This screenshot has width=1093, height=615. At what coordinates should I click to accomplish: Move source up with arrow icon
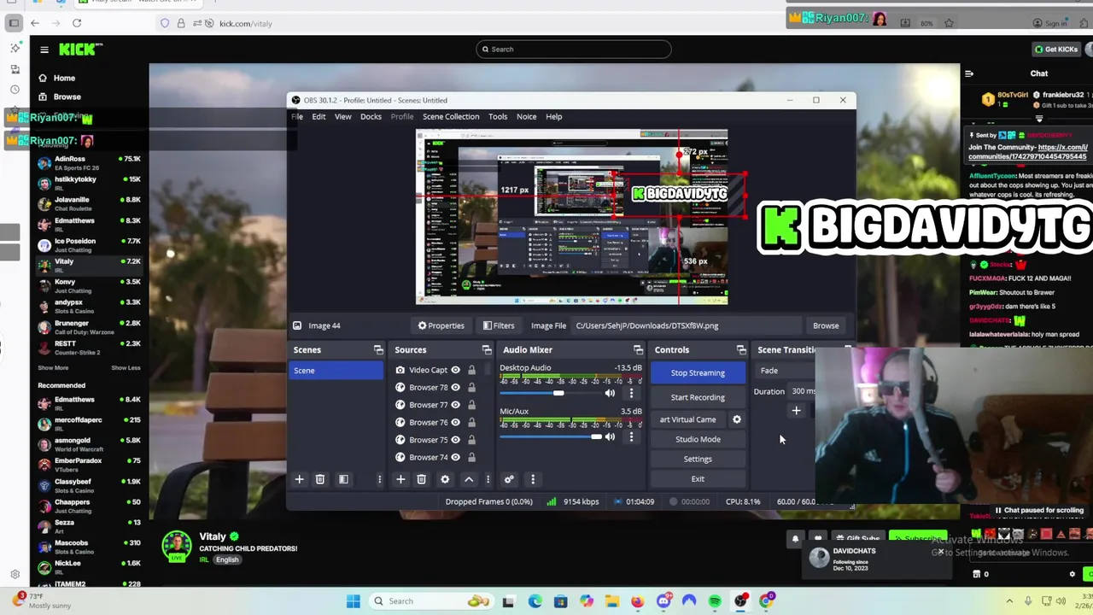point(468,479)
